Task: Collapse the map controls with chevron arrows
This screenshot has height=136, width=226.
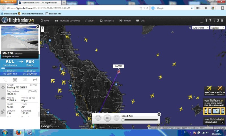Action: point(190,28)
